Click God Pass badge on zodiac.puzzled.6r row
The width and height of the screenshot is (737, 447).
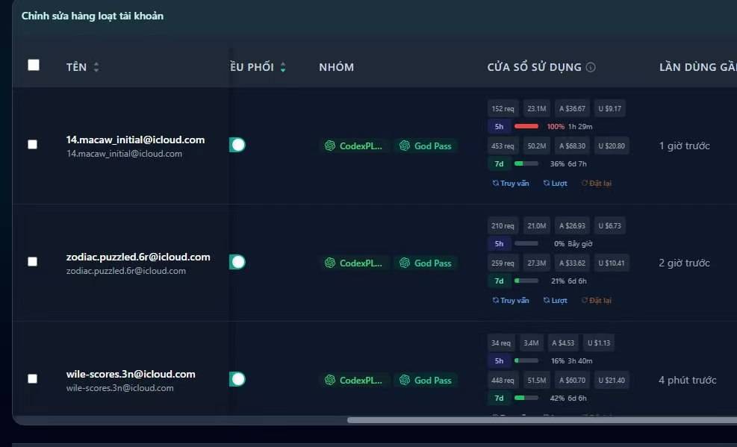coord(426,263)
